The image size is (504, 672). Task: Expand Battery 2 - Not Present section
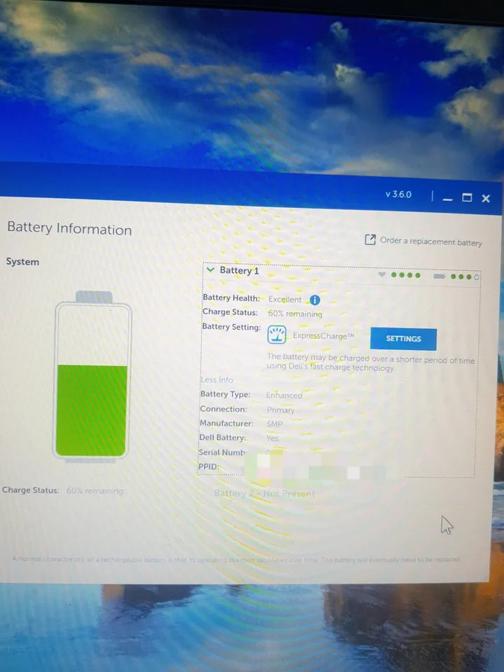pos(265,493)
